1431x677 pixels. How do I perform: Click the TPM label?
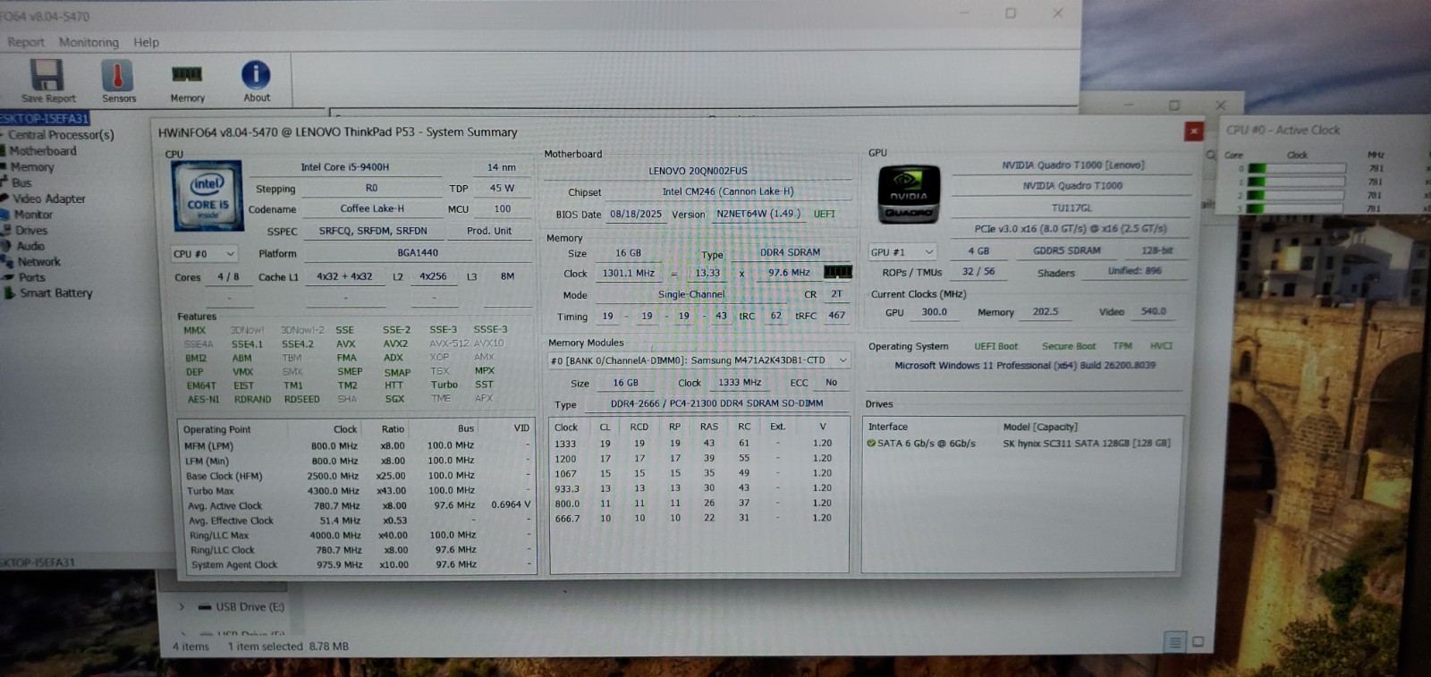1122,346
